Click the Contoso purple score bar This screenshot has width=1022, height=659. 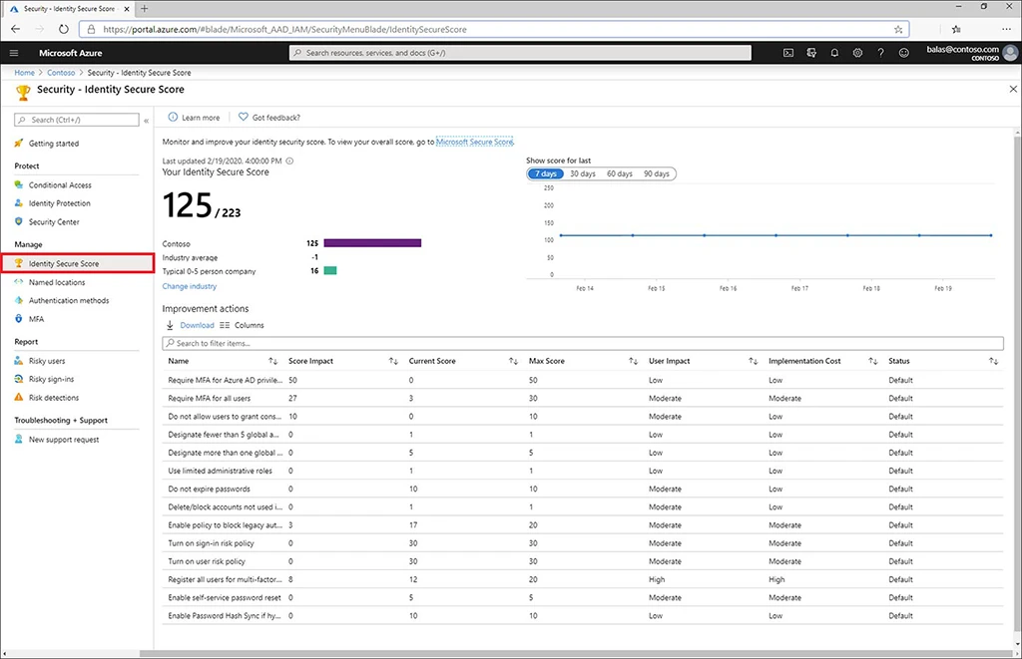pos(372,243)
